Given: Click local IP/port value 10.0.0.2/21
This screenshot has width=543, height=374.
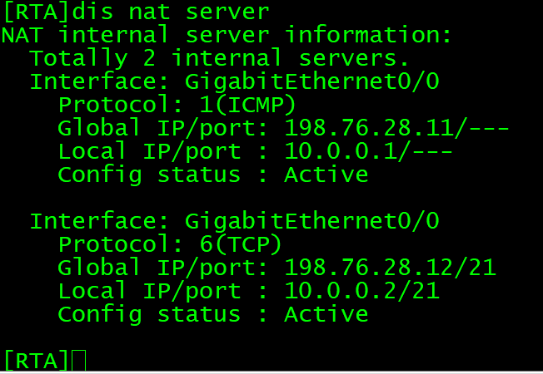Looking at the screenshot, I should click(361, 292).
